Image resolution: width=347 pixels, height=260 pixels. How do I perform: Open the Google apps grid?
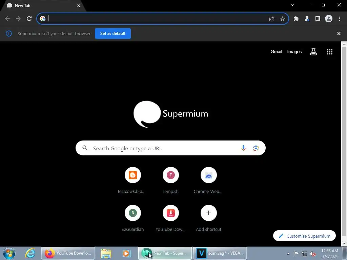[330, 52]
